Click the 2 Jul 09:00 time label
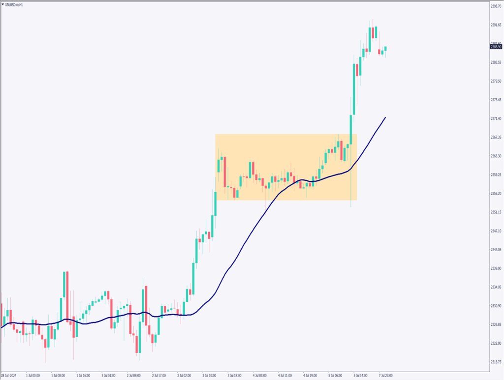This screenshot has height=380, width=504. [x=134, y=375]
